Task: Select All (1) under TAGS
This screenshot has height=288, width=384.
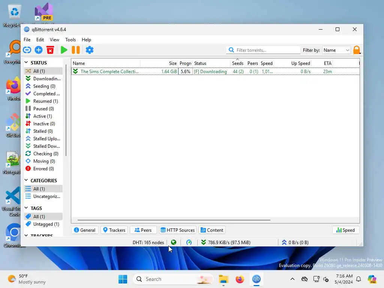Action: 43,216
